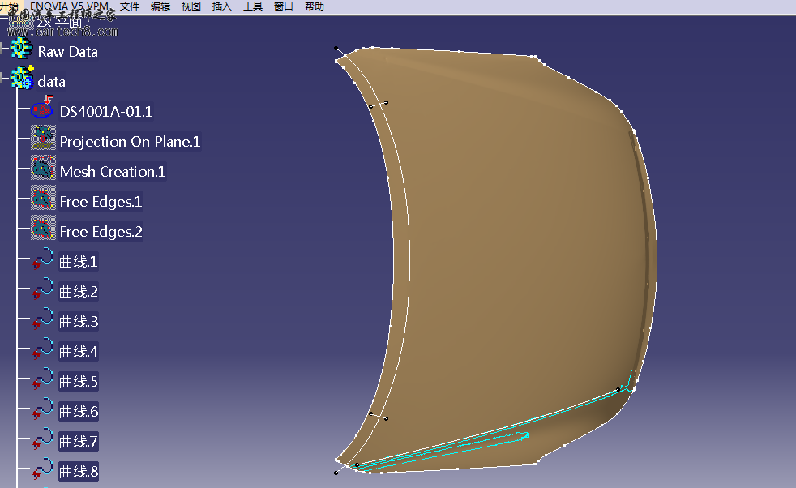The height and width of the screenshot is (488, 796).
Task: Collapse the data node in tree
Action: [x=4, y=80]
